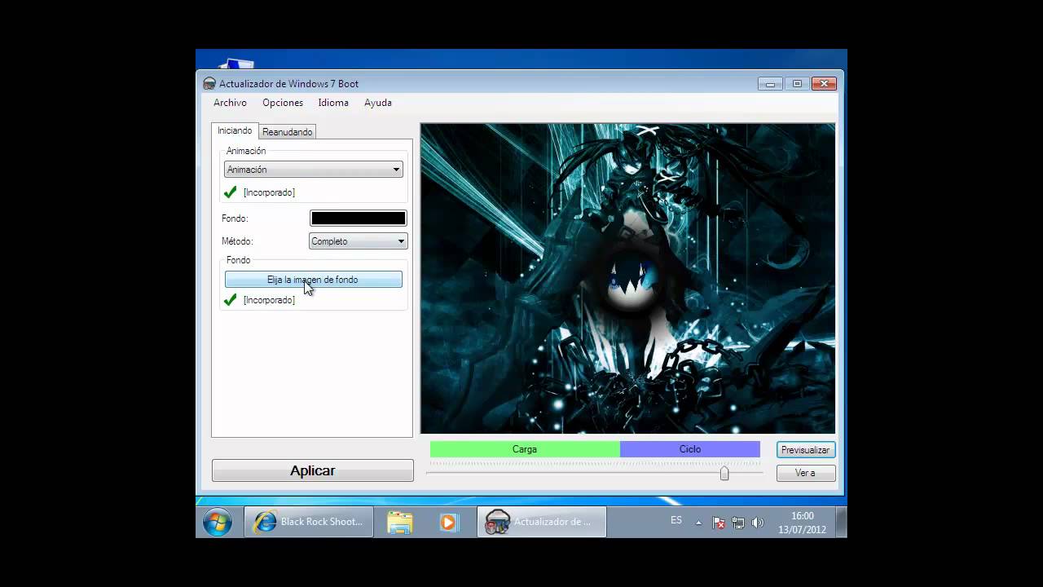Click the Fondo: label beside black swatch
The height and width of the screenshot is (587, 1043).
click(x=235, y=218)
